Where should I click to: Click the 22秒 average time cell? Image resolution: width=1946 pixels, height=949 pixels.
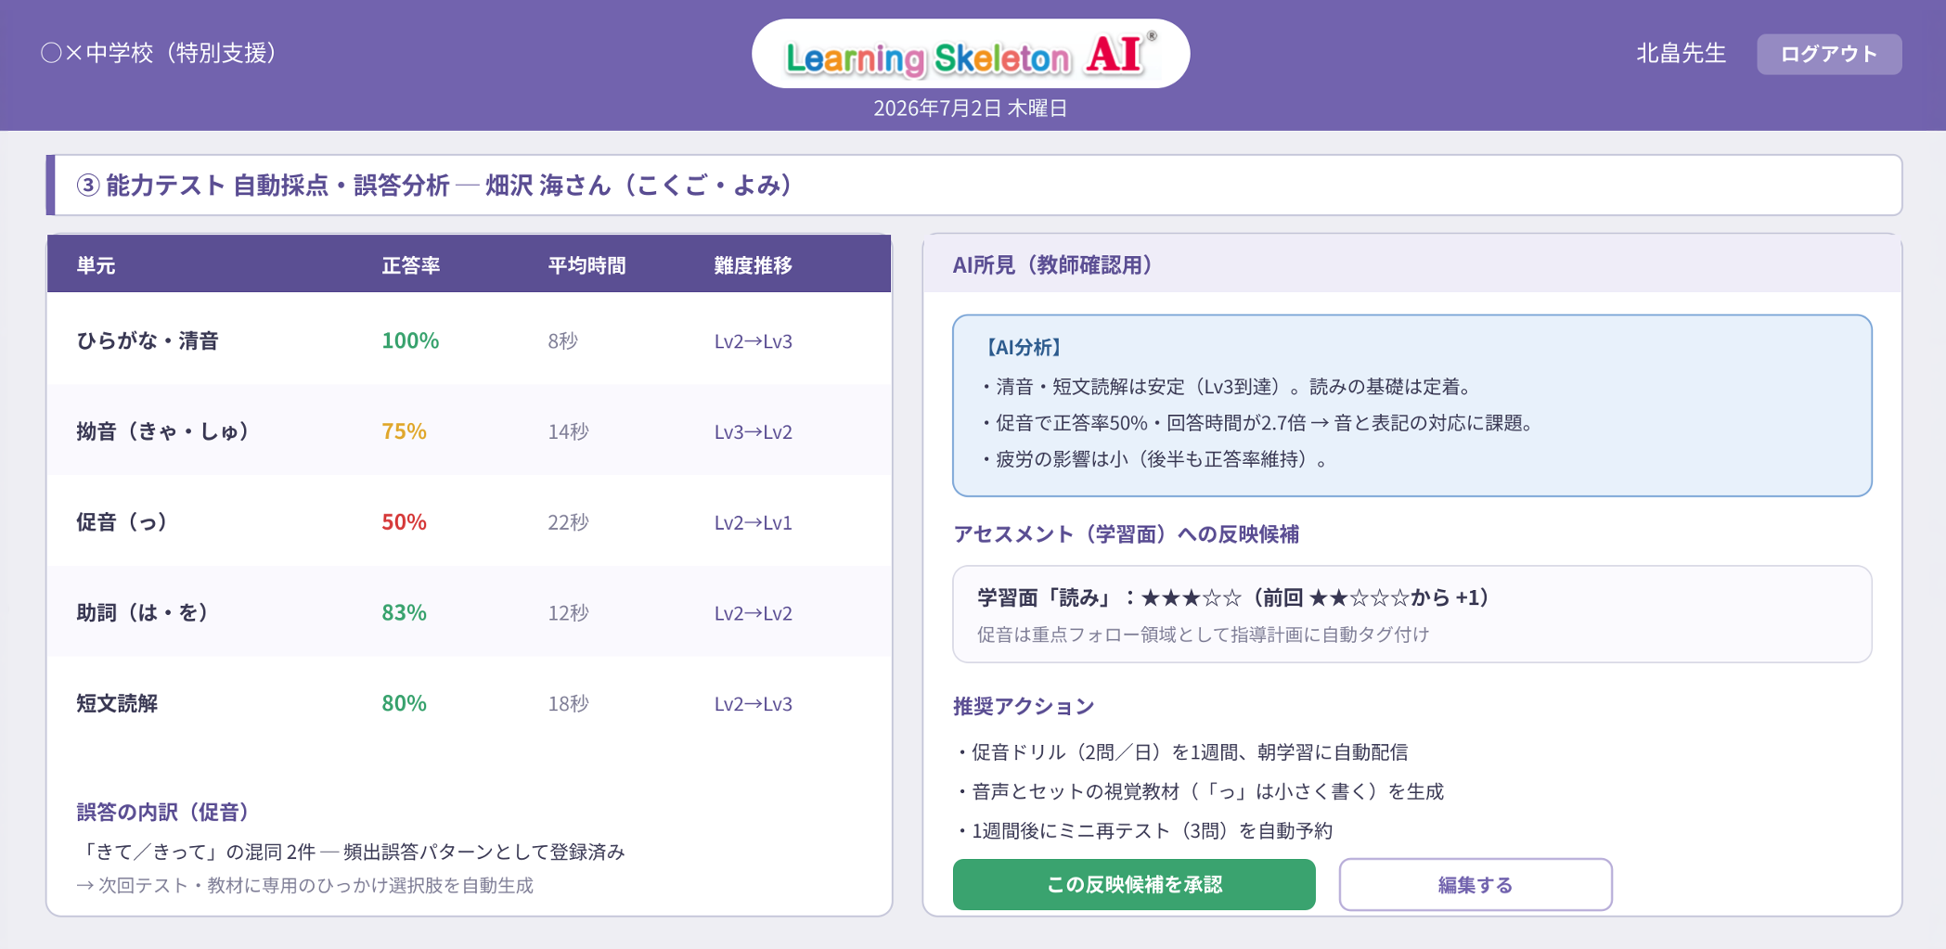coord(568,522)
